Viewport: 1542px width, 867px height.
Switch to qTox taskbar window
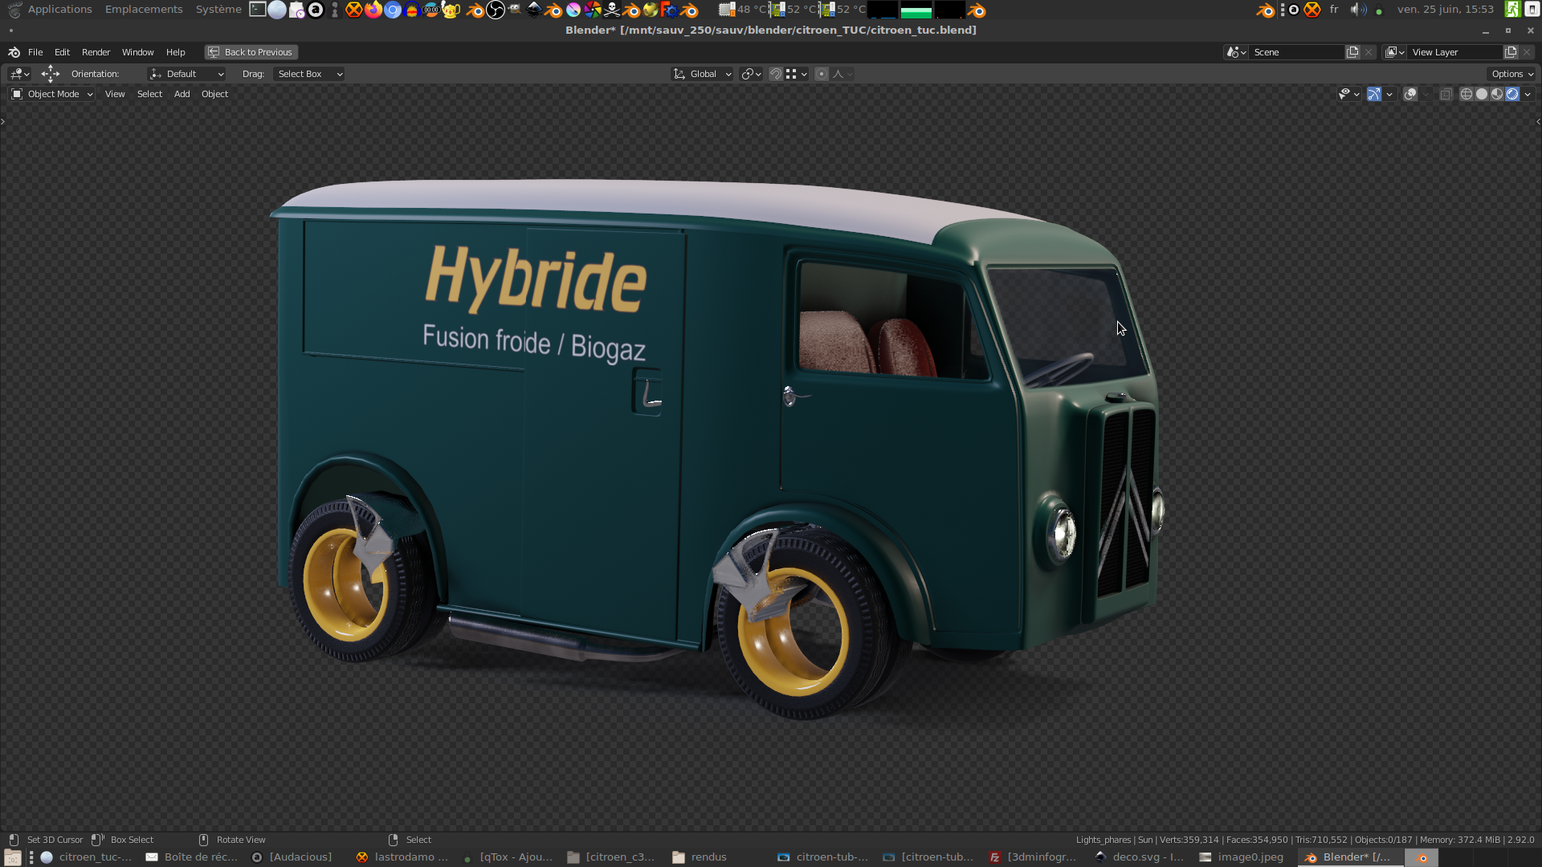tap(508, 857)
